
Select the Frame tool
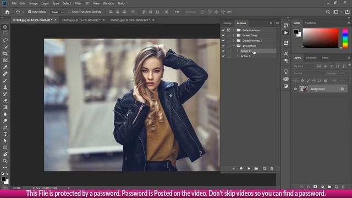pos(5,61)
